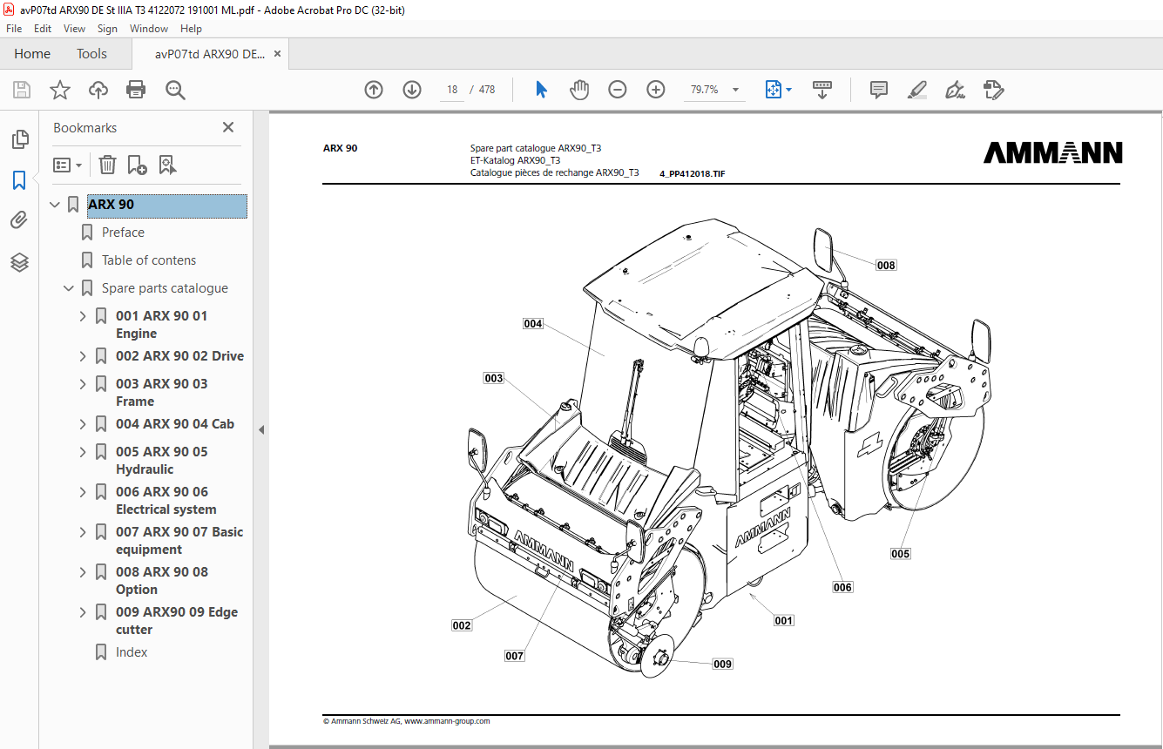Open the Sign menu
1163x749 pixels.
tap(107, 29)
